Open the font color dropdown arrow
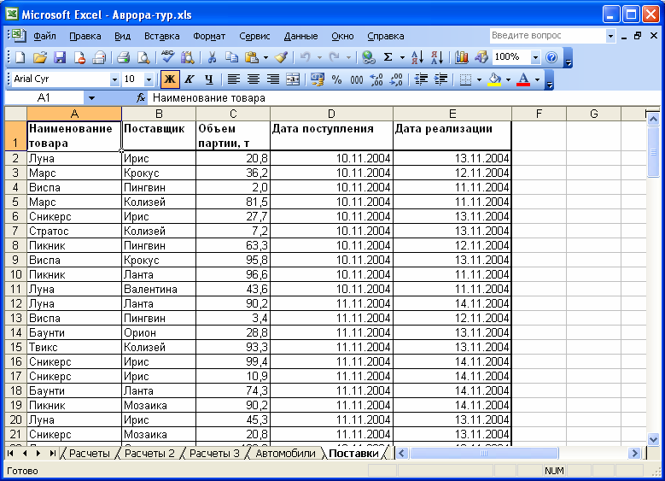This screenshot has height=481, width=665. (x=537, y=79)
